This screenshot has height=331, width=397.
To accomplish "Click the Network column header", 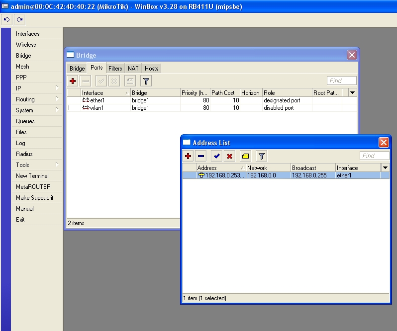I will click(x=268, y=167).
